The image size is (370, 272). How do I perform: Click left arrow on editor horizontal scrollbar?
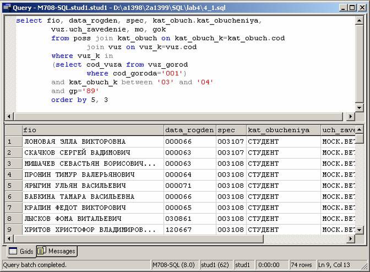point(9,116)
